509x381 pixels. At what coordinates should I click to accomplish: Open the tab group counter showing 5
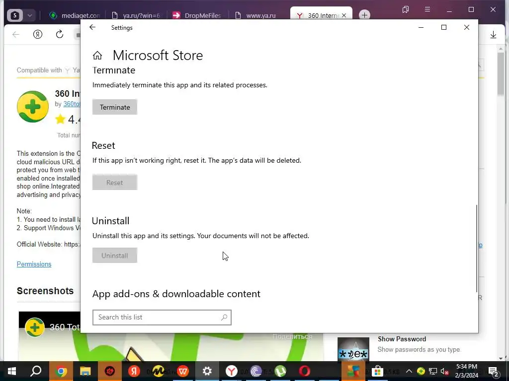click(x=15, y=15)
